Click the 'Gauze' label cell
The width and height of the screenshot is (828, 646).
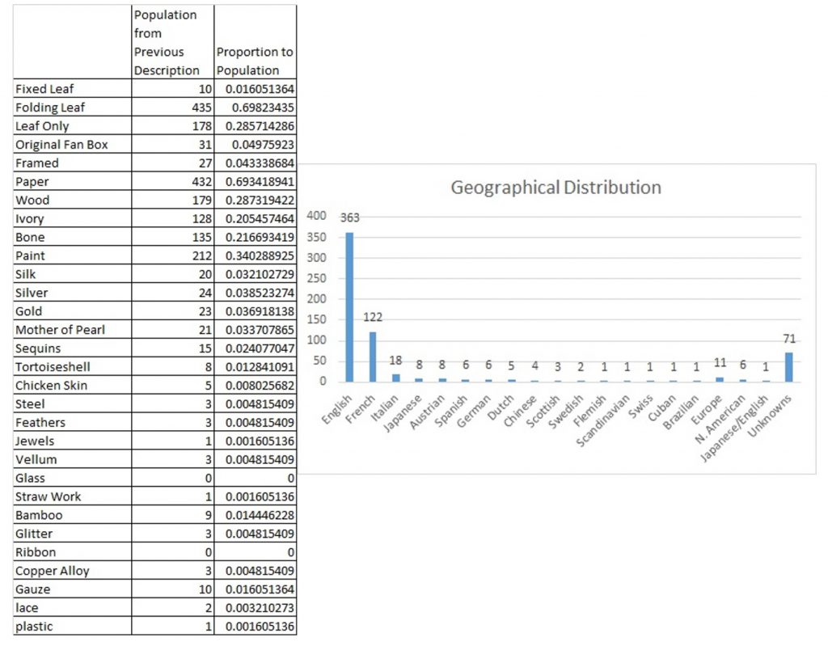point(72,589)
